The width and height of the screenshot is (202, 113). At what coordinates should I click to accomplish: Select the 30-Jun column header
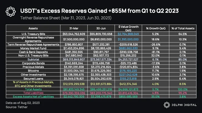101,28
